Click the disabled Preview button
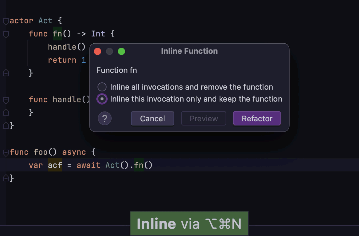The image size is (359, 236). (x=203, y=118)
